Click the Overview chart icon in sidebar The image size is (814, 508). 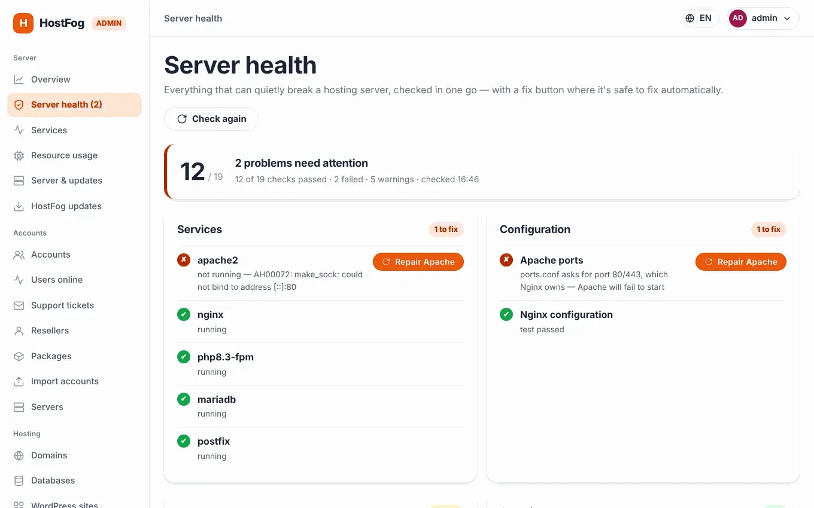tap(19, 79)
